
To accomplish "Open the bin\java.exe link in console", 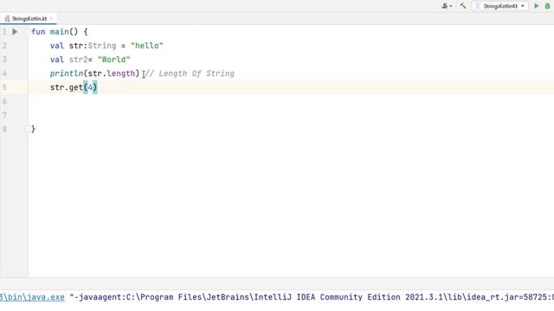I will pyautogui.click(x=32, y=297).
